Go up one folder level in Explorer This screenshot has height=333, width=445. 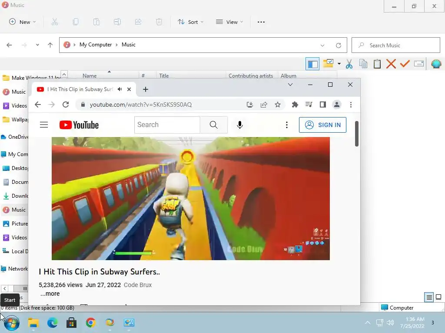pyautogui.click(x=50, y=45)
